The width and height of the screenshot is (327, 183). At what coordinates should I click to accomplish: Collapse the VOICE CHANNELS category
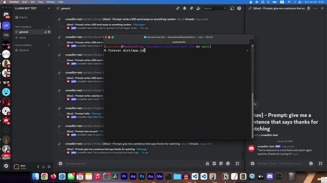pos(23,45)
